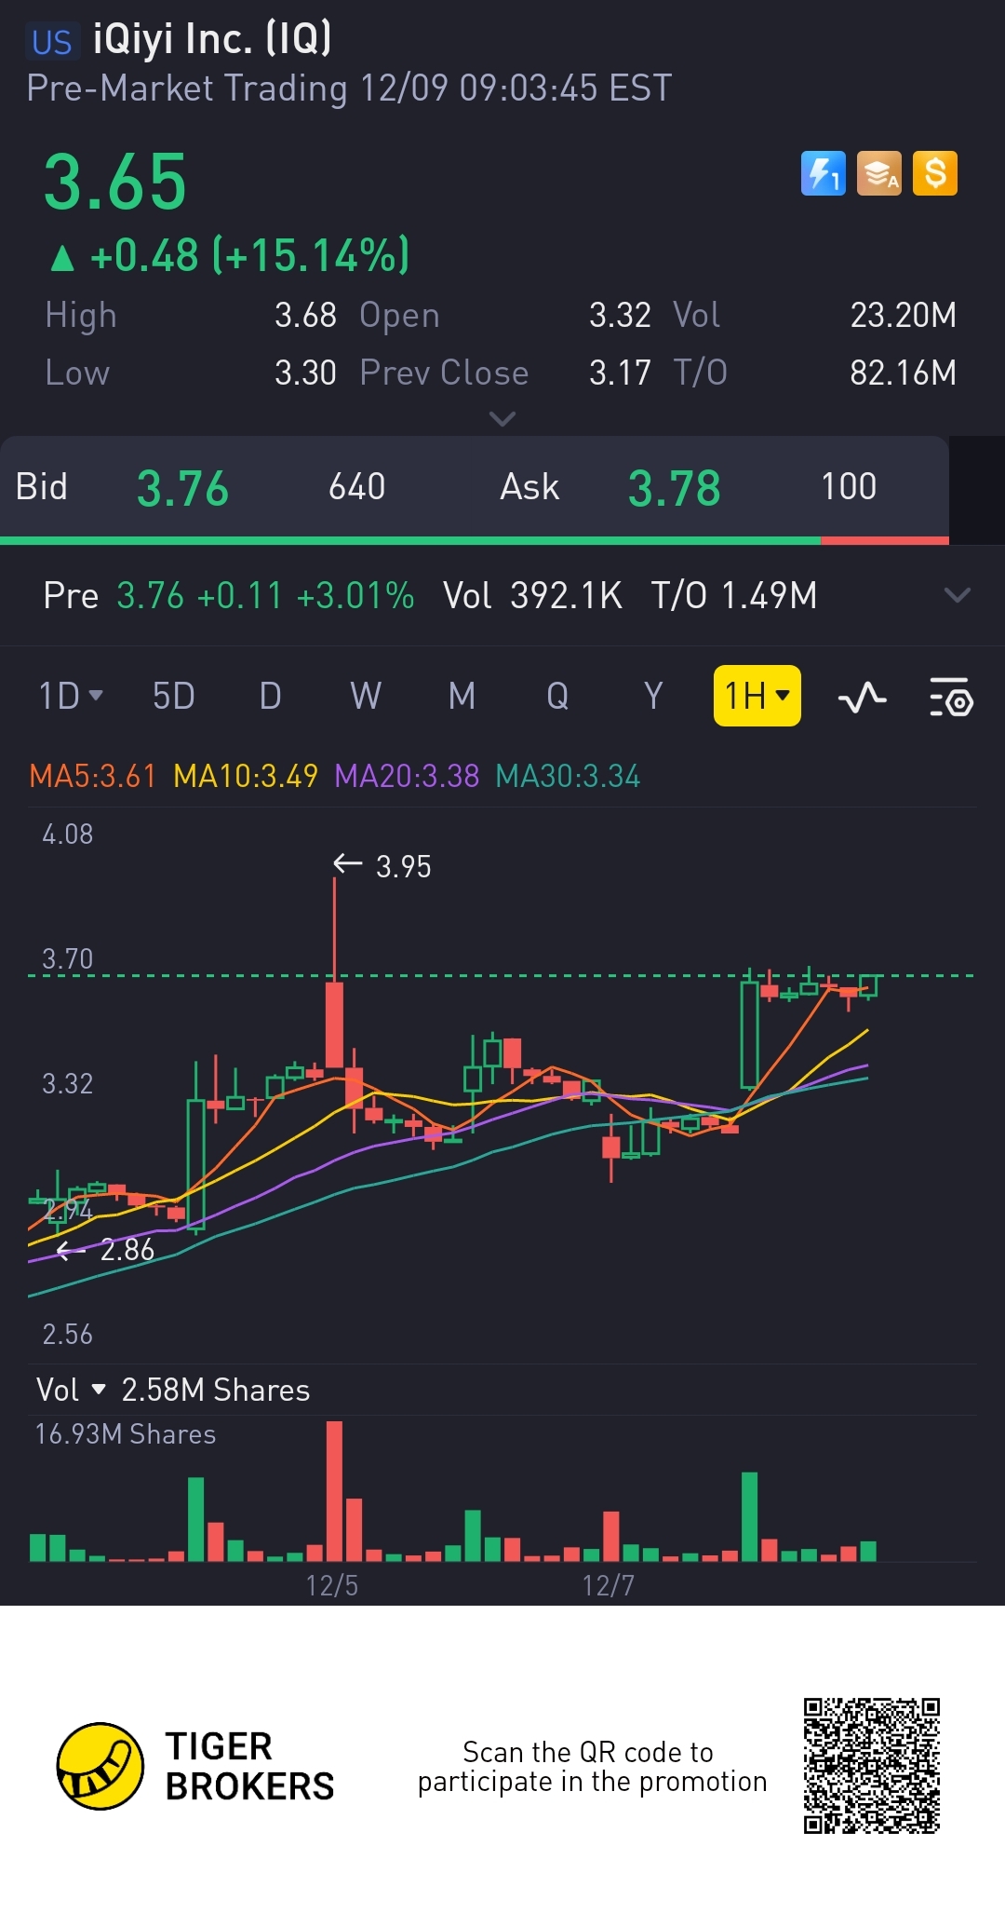Screen dimensions: 1005x1927
Task: Tap the tallest red volume bar
Action: [x=334, y=1490]
